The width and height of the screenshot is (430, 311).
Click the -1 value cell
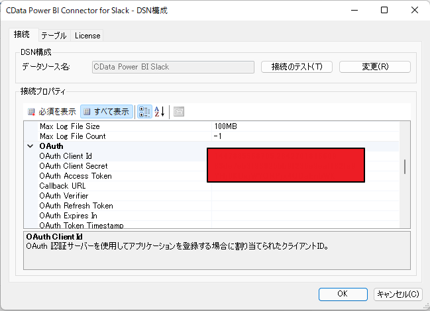coord(305,136)
